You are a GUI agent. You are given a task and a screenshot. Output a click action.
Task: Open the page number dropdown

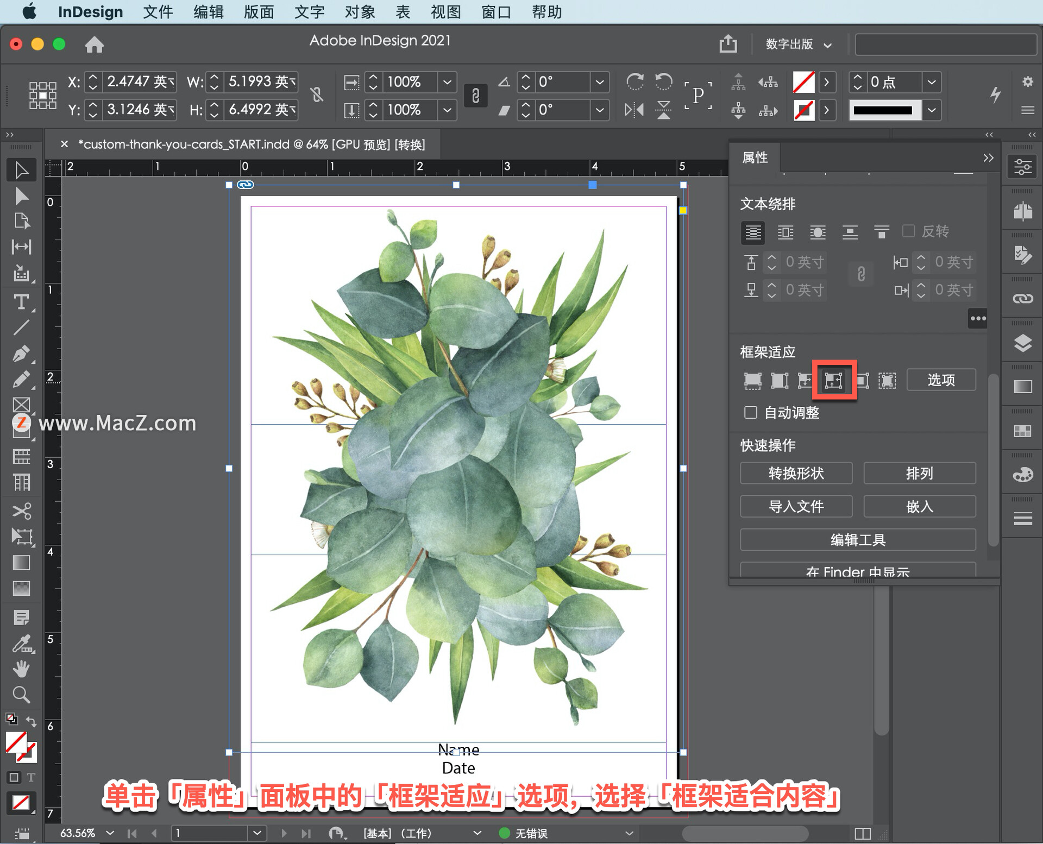pyautogui.click(x=257, y=833)
